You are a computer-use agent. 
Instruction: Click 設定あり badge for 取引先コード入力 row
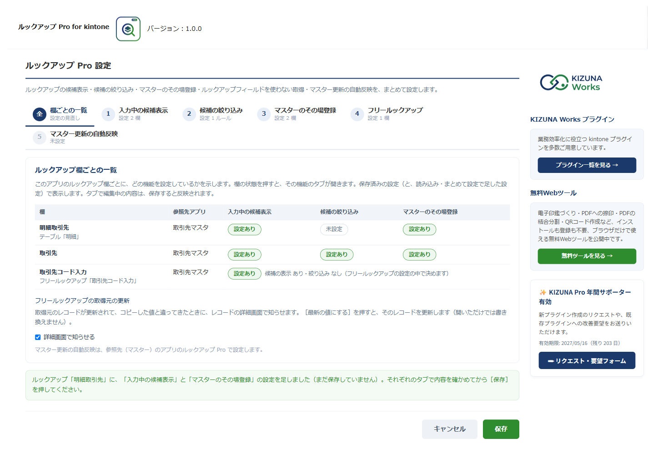[x=245, y=274]
